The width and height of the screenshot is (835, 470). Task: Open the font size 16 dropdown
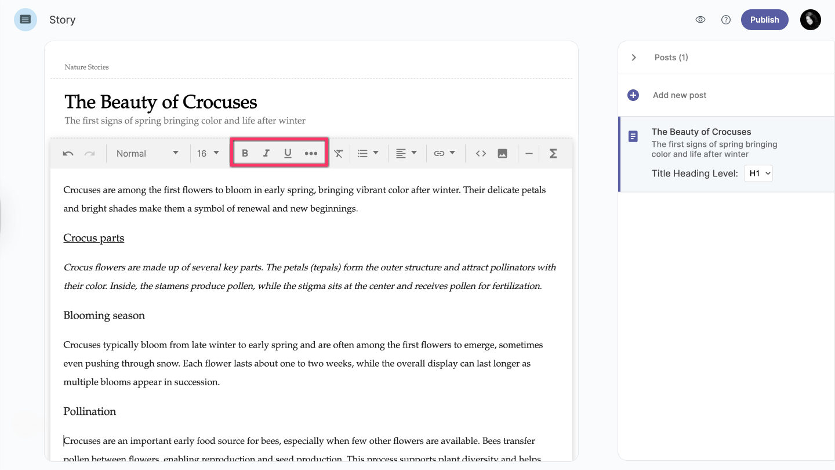pyautogui.click(x=208, y=154)
